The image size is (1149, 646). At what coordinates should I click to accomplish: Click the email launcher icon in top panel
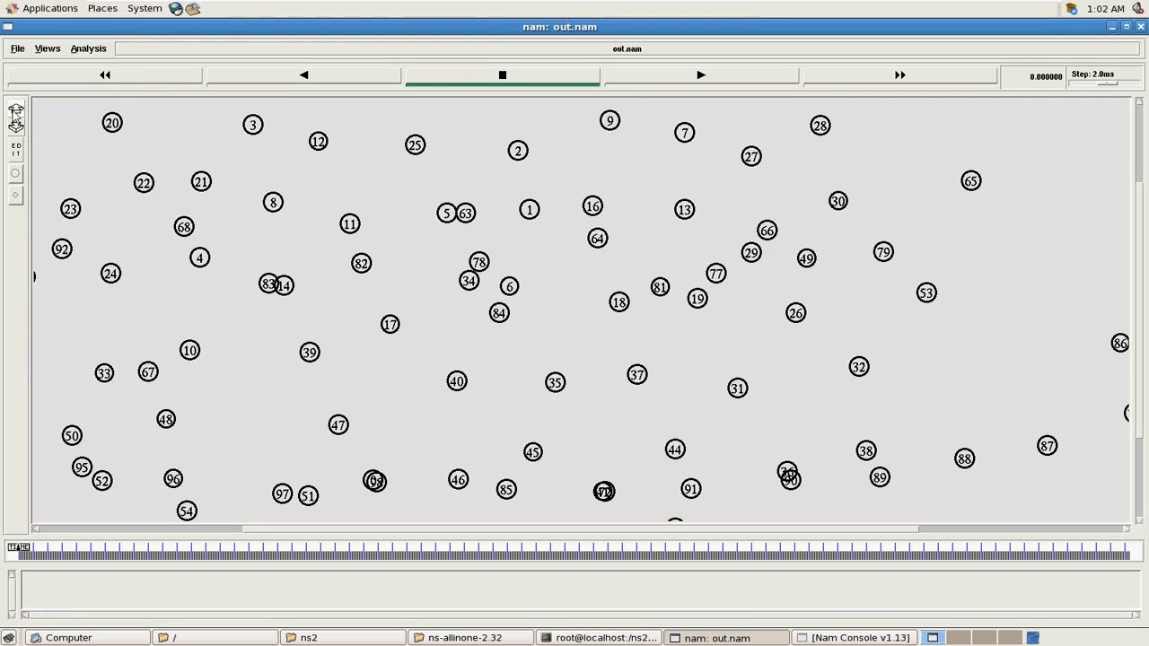tap(193, 8)
